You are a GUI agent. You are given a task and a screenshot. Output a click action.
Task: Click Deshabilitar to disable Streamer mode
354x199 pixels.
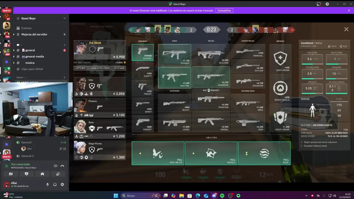tap(225, 11)
